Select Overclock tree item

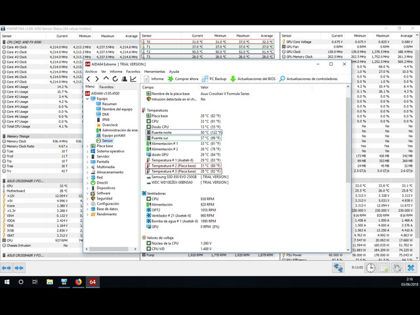point(110,125)
